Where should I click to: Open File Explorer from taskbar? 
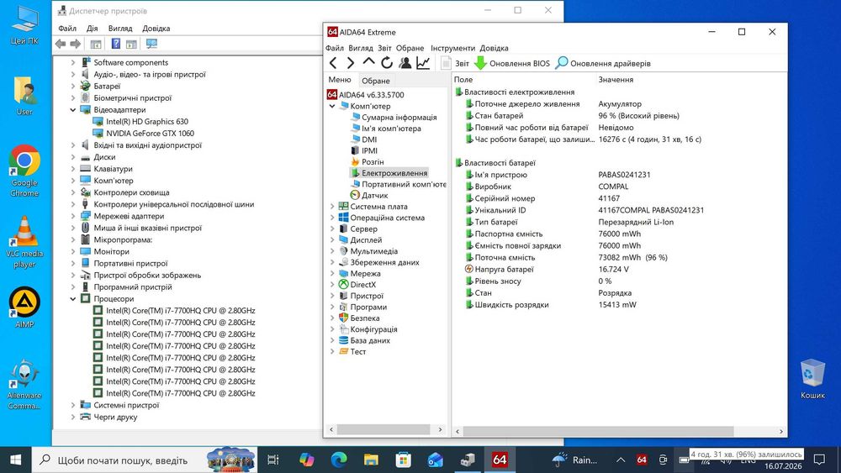[371, 460]
